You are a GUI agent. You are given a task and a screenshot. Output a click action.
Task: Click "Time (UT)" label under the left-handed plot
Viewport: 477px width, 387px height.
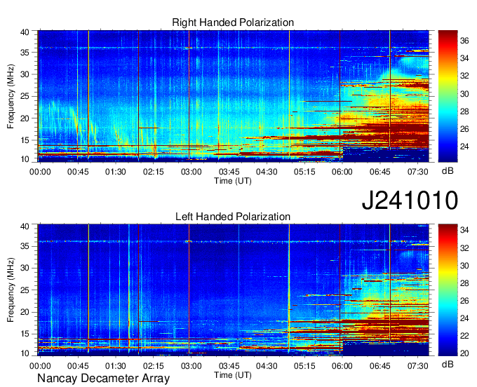point(233,375)
